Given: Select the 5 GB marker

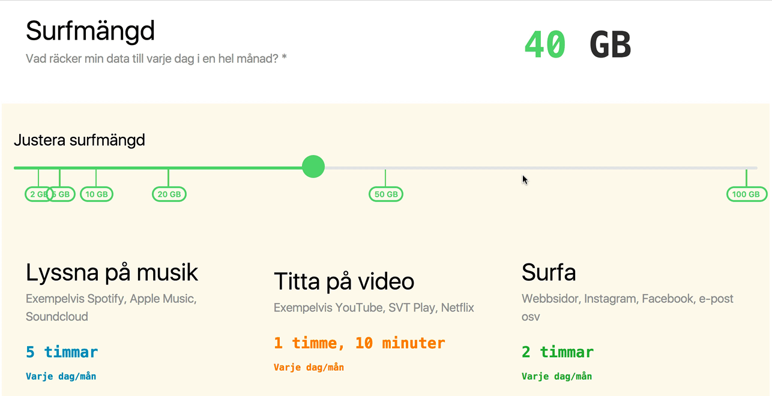Looking at the screenshot, I should (x=62, y=194).
